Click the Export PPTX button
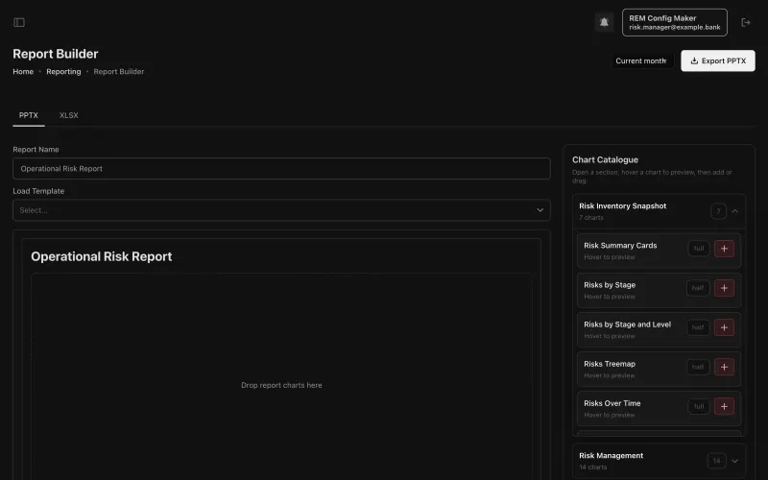 [717, 60]
